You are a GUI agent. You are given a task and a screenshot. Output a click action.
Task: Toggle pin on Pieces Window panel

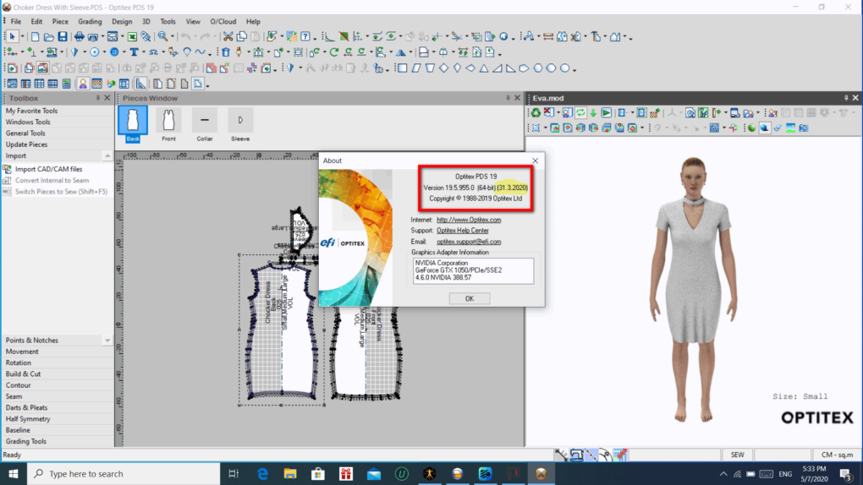point(508,98)
